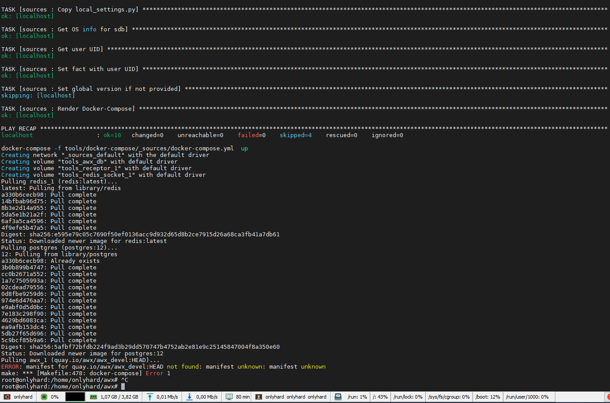Click the CPU chip icon showing 0%
This screenshot has width=610, height=403.
pyautogui.click(x=44, y=397)
